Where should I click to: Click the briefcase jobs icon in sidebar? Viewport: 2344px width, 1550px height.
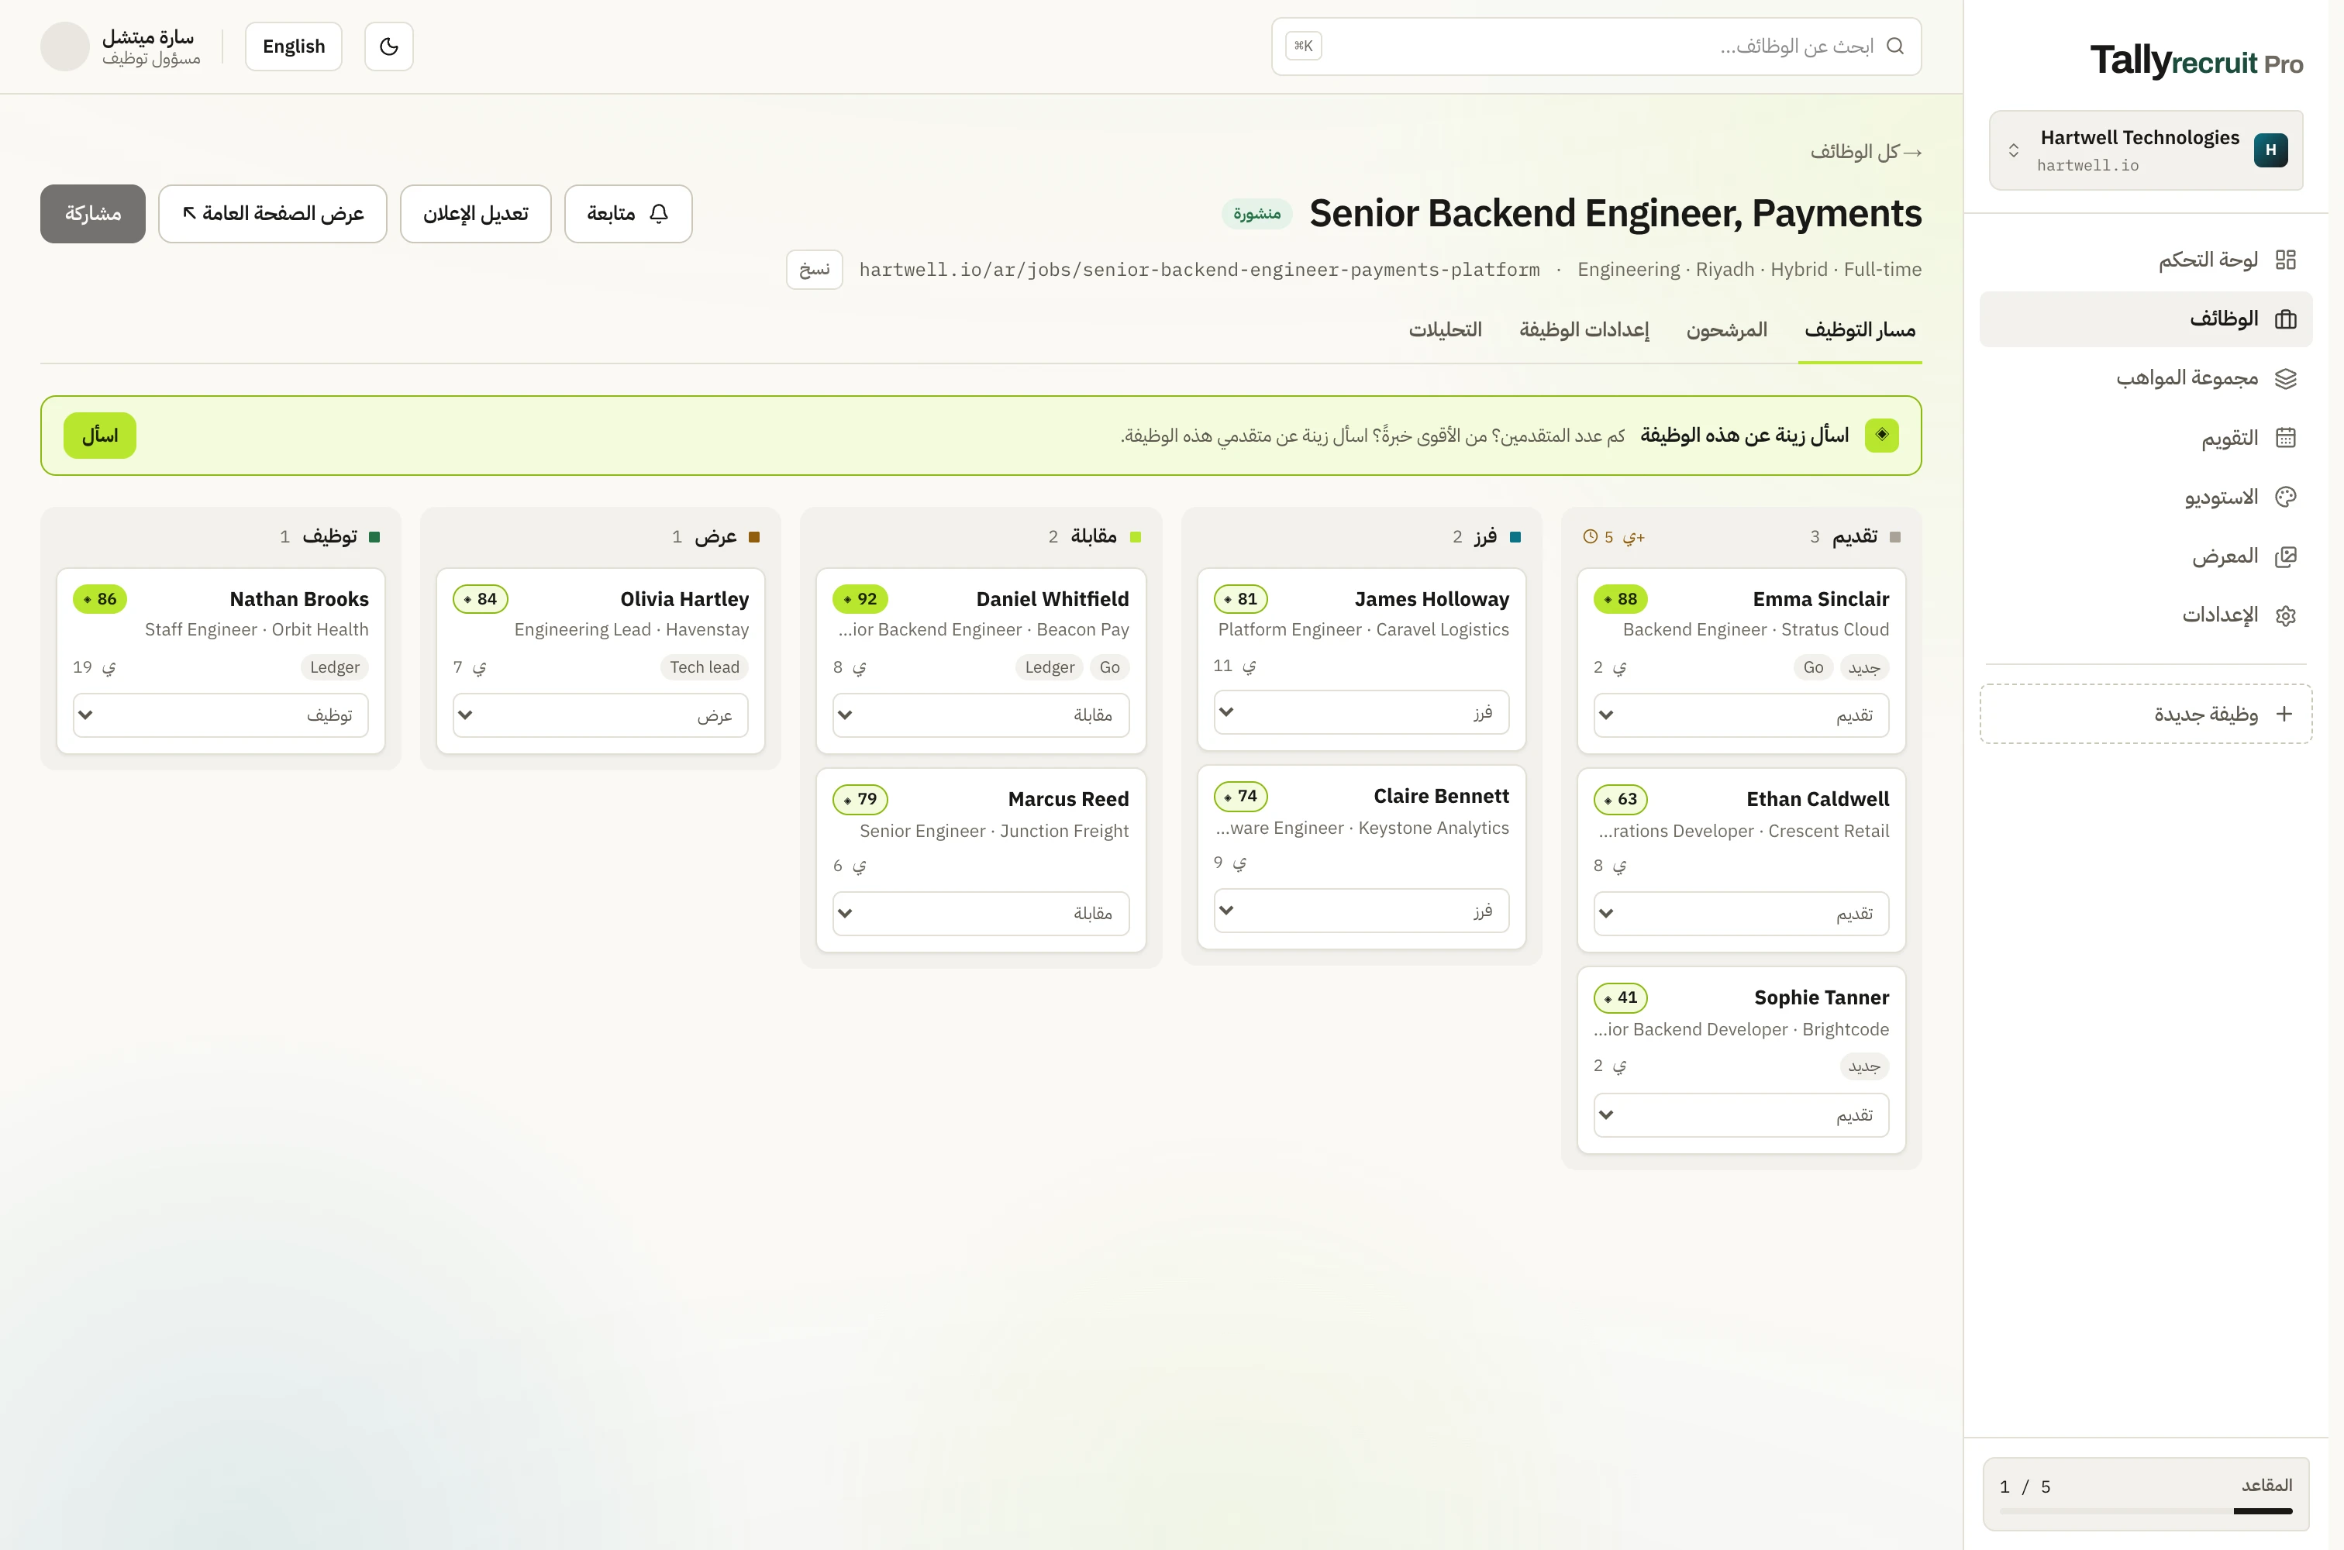[2286, 319]
